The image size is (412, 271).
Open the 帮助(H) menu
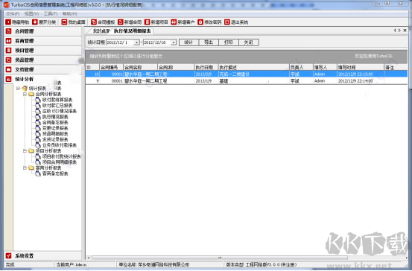click(69, 13)
